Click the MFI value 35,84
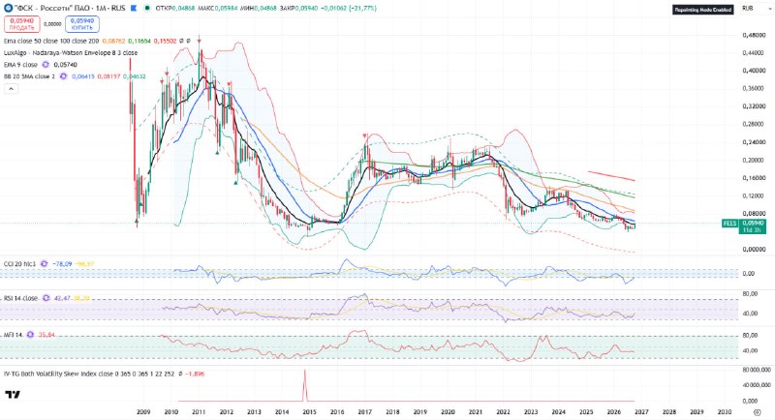 (46, 335)
